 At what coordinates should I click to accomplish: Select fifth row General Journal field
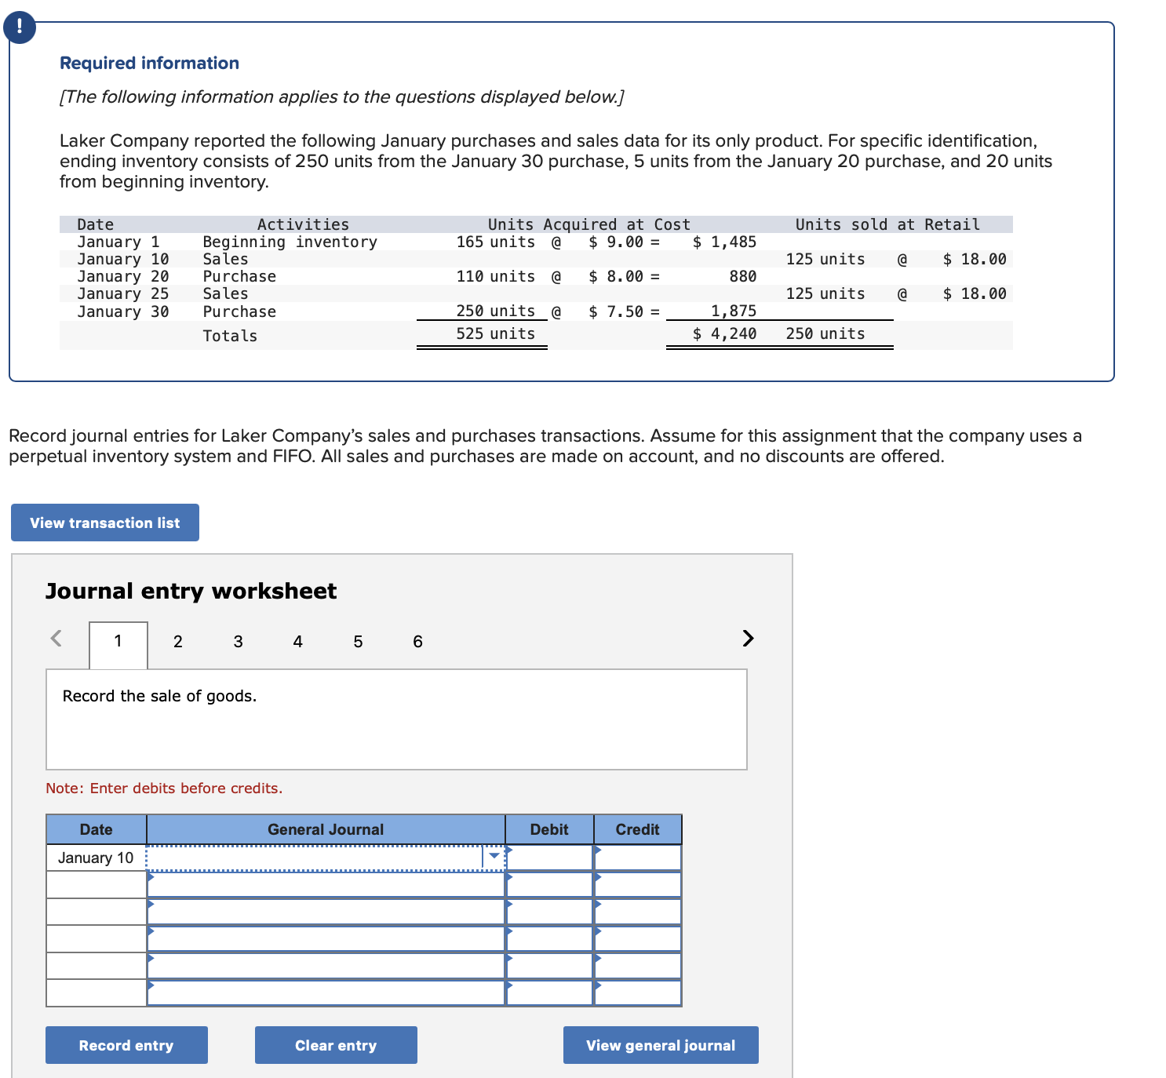pos(326,966)
